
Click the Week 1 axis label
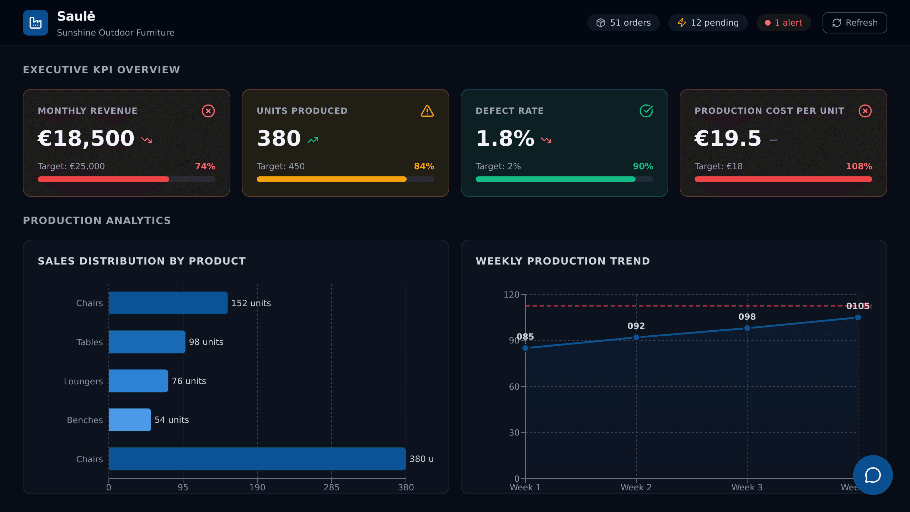[525, 487]
